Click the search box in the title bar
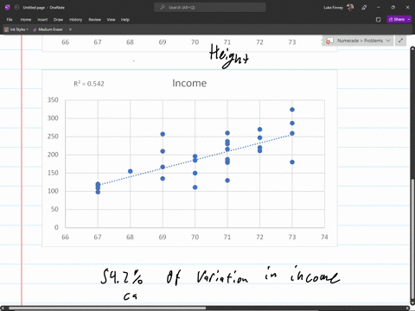Image resolution: width=415 pixels, height=311 pixels. (x=210, y=8)
